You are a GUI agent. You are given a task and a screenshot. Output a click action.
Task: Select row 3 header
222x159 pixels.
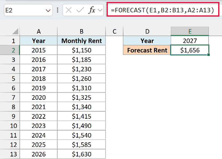(x=10, y=60)
